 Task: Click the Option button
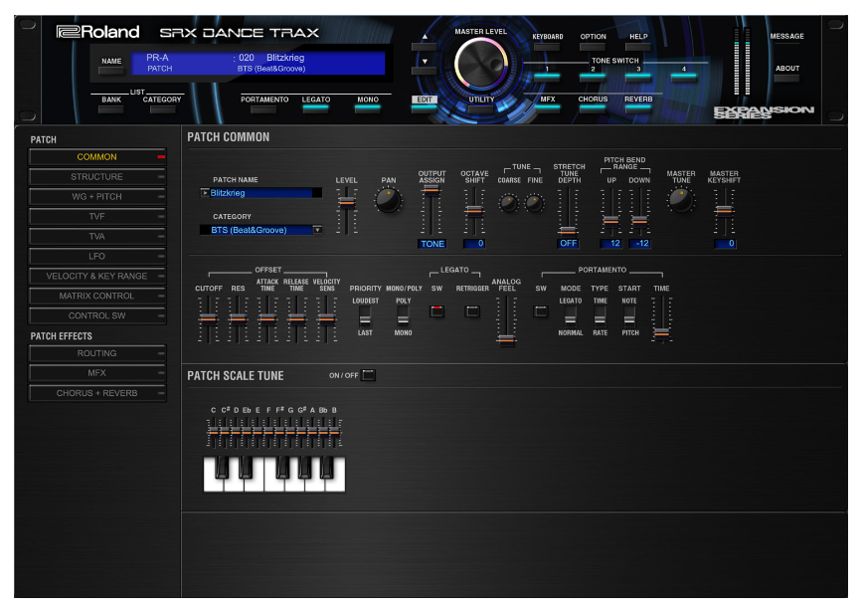point(593,47)
